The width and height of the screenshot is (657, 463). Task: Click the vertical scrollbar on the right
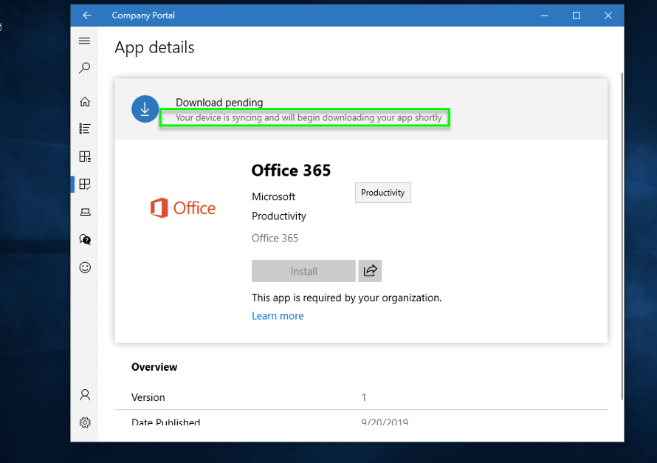622,237
